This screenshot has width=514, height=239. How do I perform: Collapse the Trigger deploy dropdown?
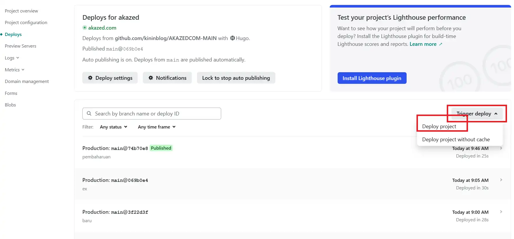tap(477, 114)
